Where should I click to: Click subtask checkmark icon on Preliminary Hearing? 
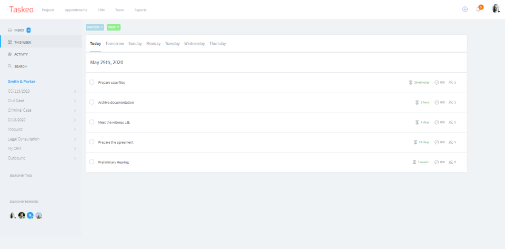coord(437,162)
